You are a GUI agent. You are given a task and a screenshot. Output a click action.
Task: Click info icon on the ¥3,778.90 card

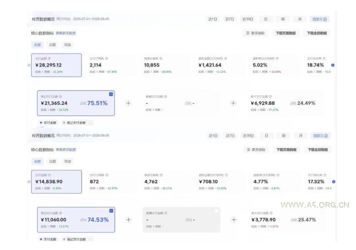pos(271,213)
